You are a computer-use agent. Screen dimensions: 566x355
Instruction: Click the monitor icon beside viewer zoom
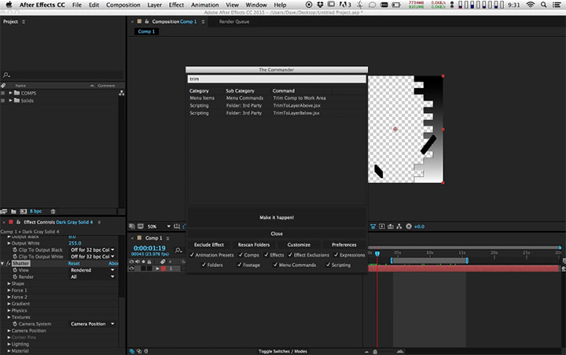pos(141,226)
